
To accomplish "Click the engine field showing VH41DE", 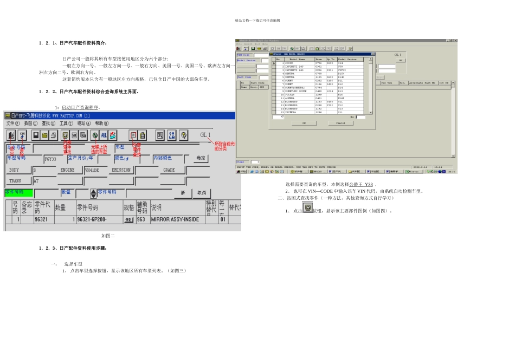I will 96,170.
